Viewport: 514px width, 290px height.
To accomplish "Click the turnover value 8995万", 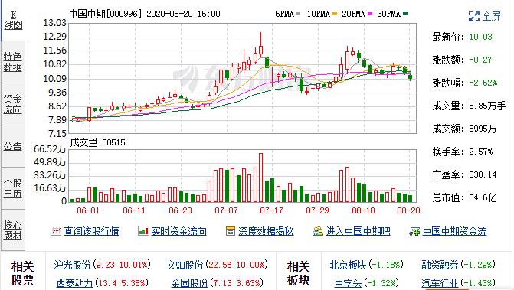I will click(x=483, y=129).
